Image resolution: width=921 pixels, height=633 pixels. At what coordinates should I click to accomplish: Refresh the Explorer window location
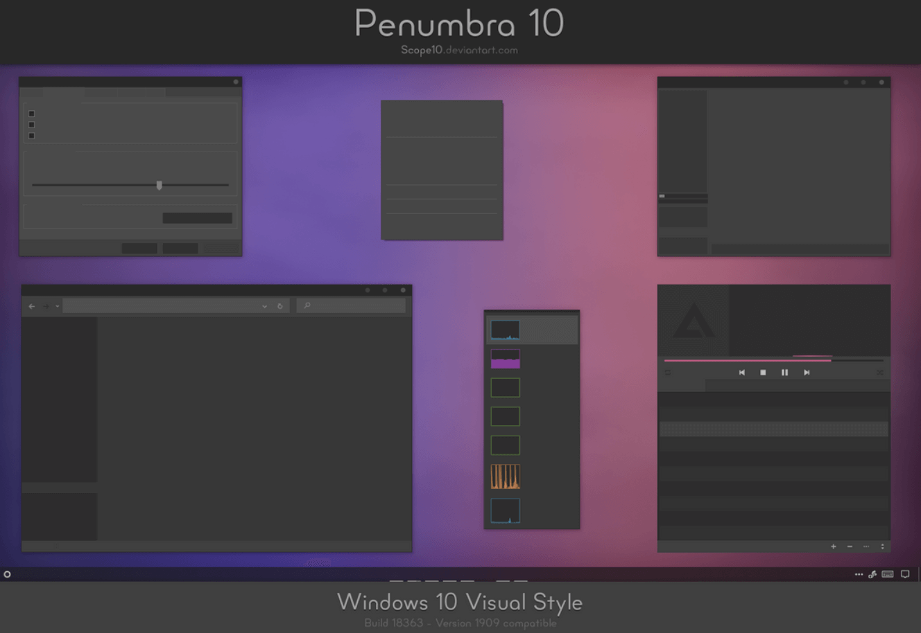pyautogui.click(x=280, y=306)
